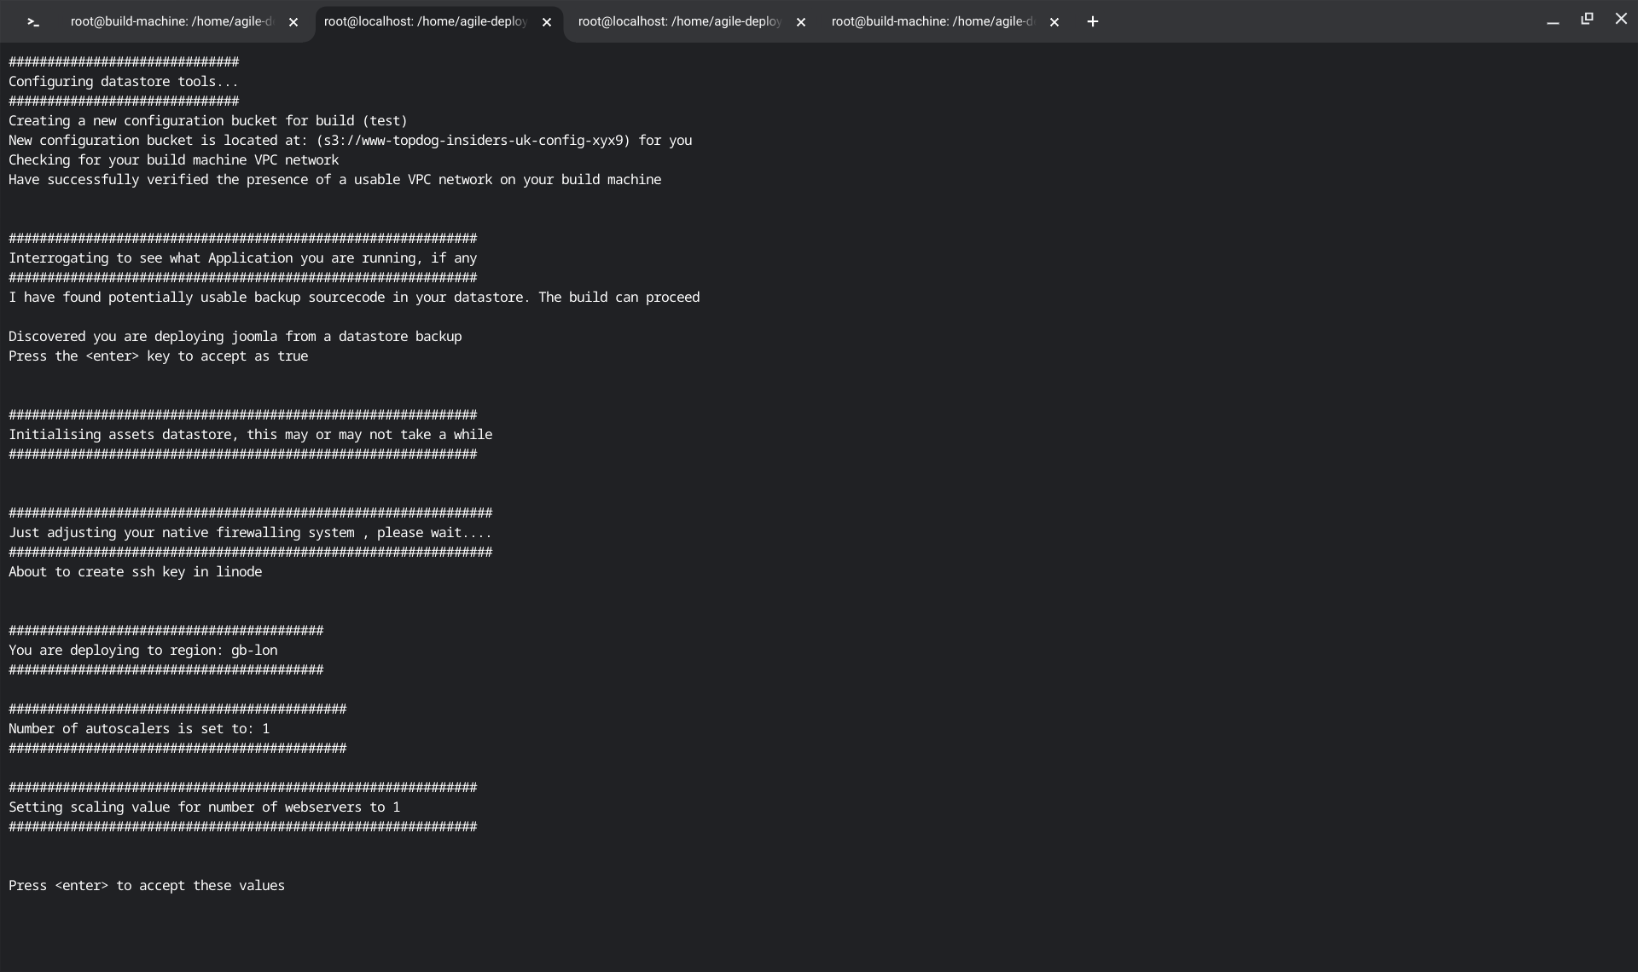Click the 'About to create ssh key in linode' line
The height and width of the screenshot is (972, 1638).
coord(135,572)
